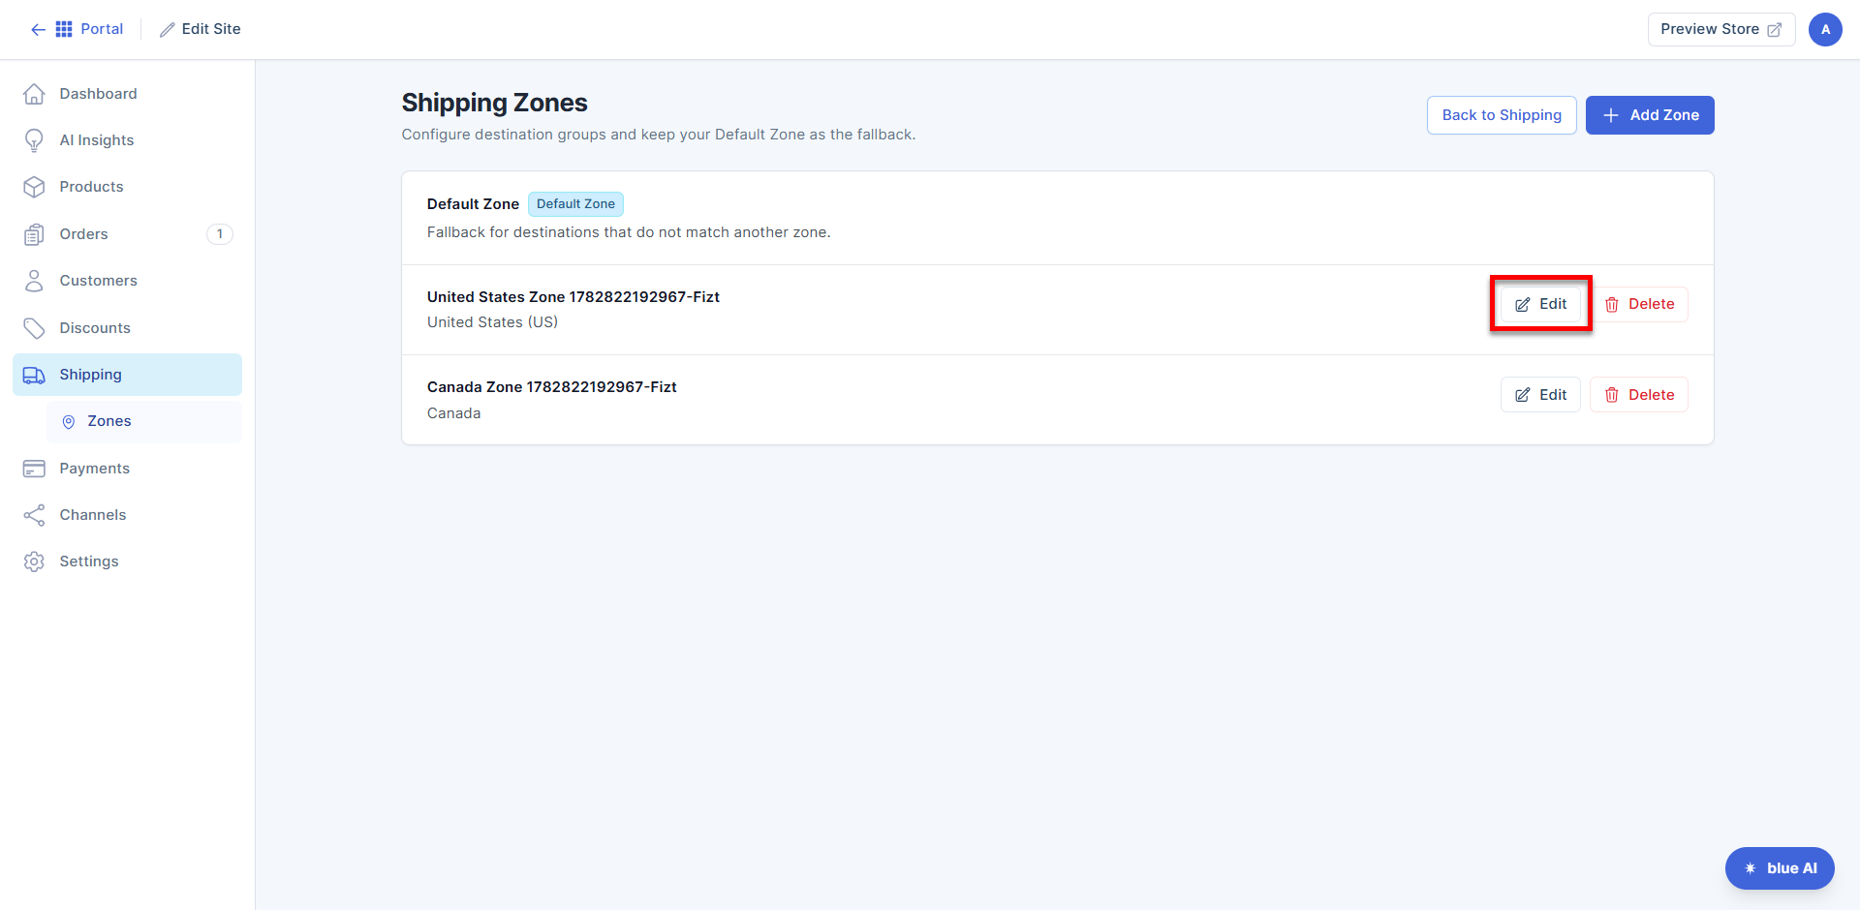Edit the United States Zone
The width and height of the screenshot is (1860, 910).
(x=1540, y=304)
